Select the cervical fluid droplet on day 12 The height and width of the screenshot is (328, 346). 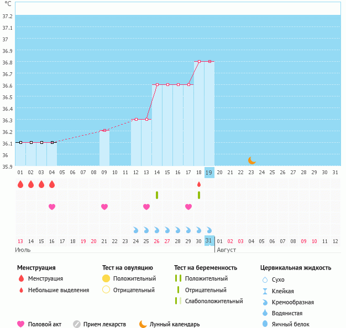[x=136, y=229]
